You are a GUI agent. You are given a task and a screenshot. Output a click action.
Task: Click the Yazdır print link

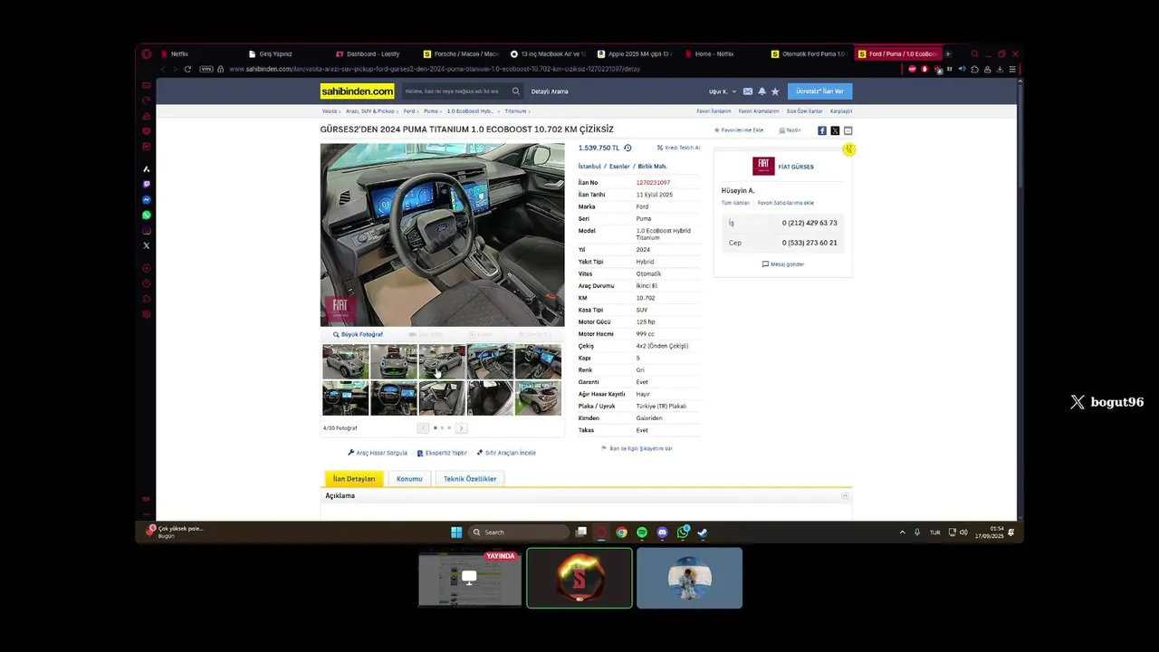790,130
